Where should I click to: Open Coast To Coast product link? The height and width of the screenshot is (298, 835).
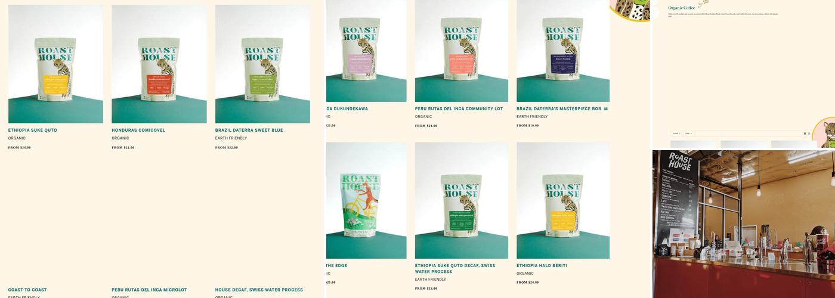point(27,290)
